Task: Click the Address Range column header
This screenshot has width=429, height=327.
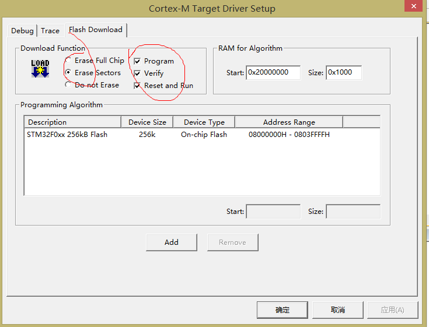Action: [289, 122]
